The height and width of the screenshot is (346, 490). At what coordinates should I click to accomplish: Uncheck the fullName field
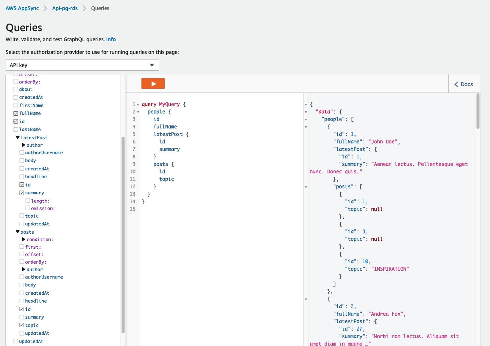[x=16, y=113]
